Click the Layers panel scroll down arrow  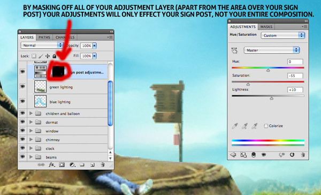coord(110,158)
